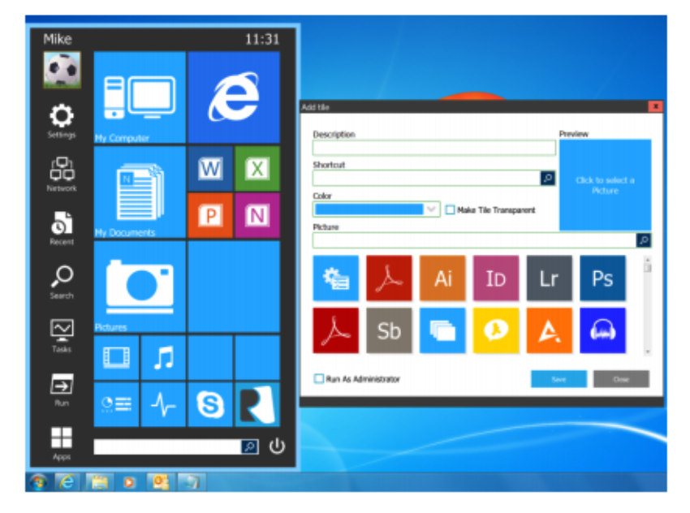Select the Illustrator Ai icon
Image resolution: width=690 pixels, height=513 pixels.
point(442,278)
